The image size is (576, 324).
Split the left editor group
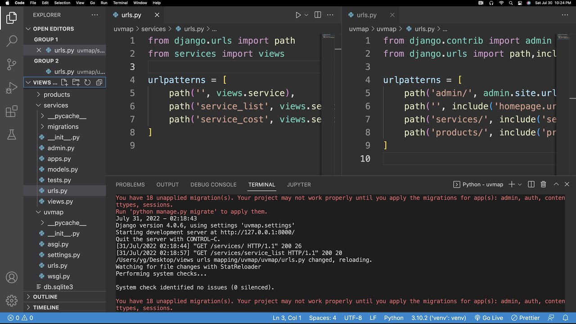[318, 15]
